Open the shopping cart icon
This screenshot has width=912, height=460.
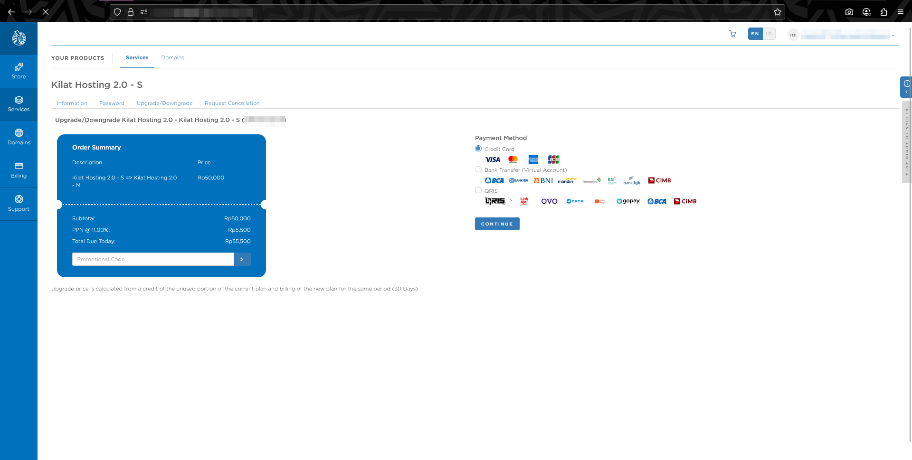[x=732, y=34]
